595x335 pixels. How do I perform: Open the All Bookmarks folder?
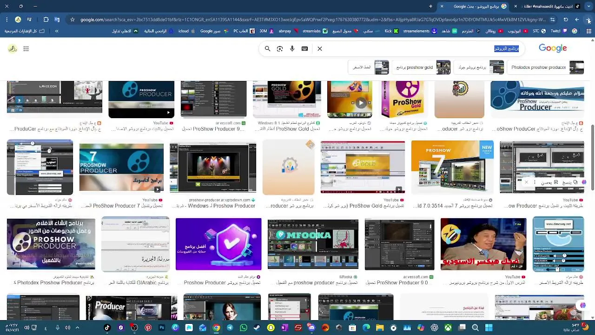pos(24,31)
